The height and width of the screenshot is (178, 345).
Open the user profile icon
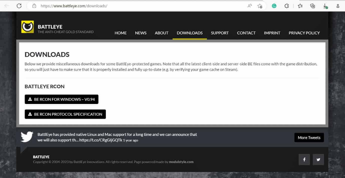pyautogui.click(x=338, y=6)
